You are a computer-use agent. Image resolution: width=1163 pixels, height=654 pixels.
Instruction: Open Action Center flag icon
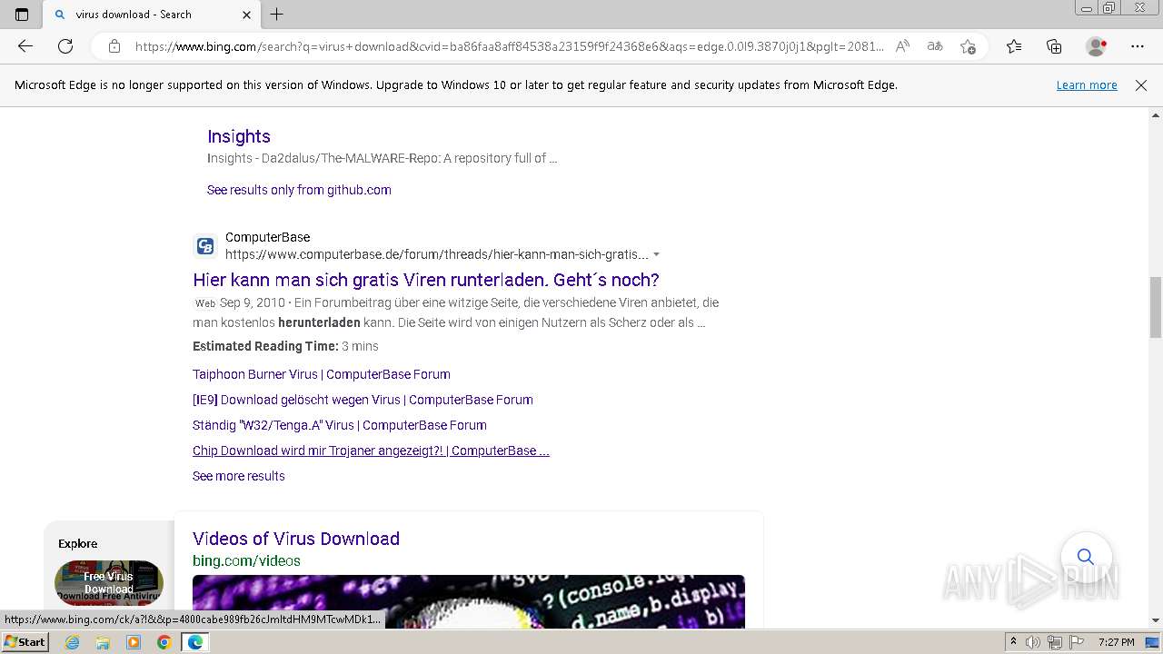coord(1077,642)
